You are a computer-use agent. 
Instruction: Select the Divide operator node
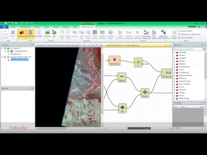click(145, 93)
